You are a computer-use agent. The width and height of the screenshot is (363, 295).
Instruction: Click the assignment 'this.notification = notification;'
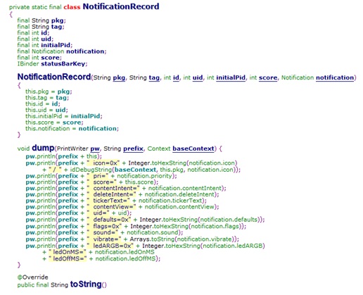(72, 128)
